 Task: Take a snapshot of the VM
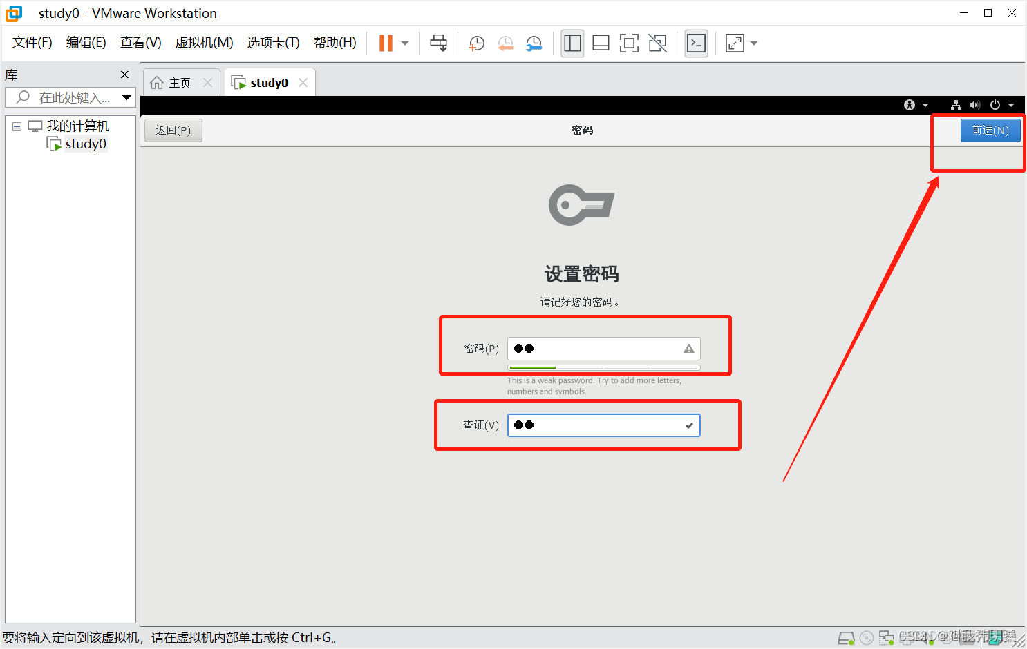pos(477,43)
